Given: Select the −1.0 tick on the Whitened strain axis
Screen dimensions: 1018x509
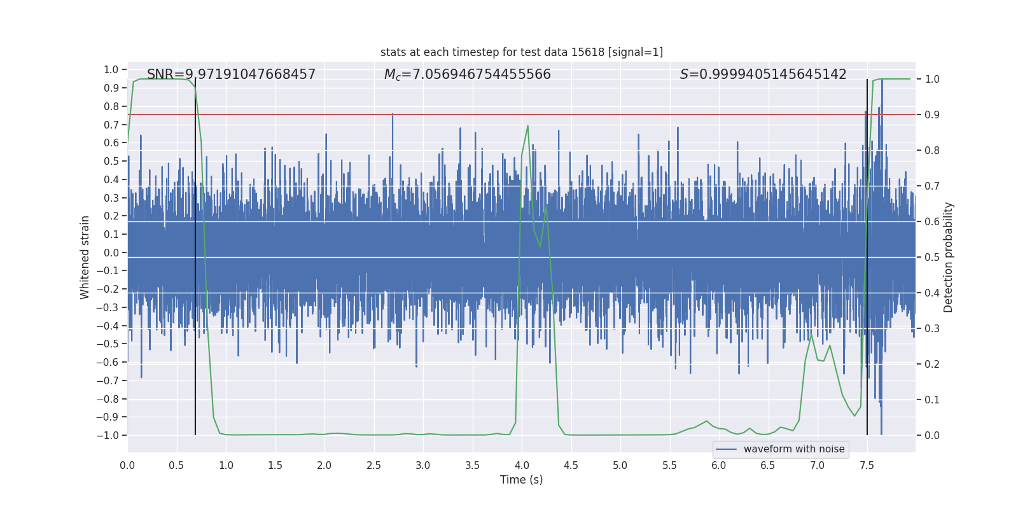Looking at the screenshot, I should click(x=108, y=435).
